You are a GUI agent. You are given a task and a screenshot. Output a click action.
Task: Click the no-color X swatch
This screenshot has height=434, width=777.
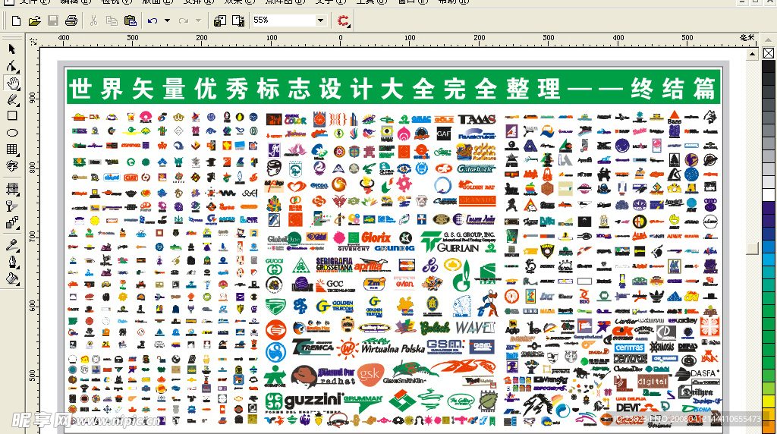pos(769,53)
